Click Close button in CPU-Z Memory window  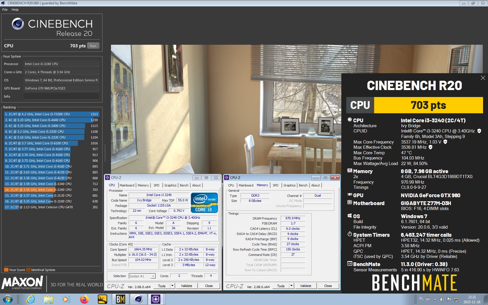(x=328, y=286)
